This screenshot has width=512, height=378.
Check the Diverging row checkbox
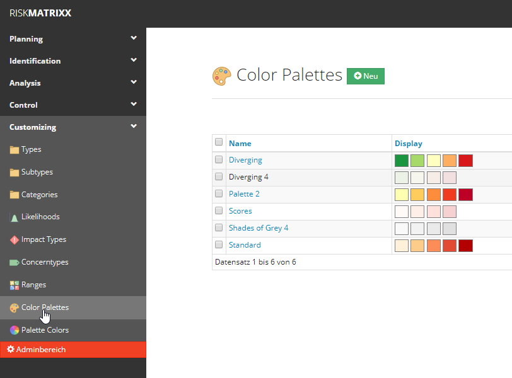pyautogui.click(x=219, y=159)
